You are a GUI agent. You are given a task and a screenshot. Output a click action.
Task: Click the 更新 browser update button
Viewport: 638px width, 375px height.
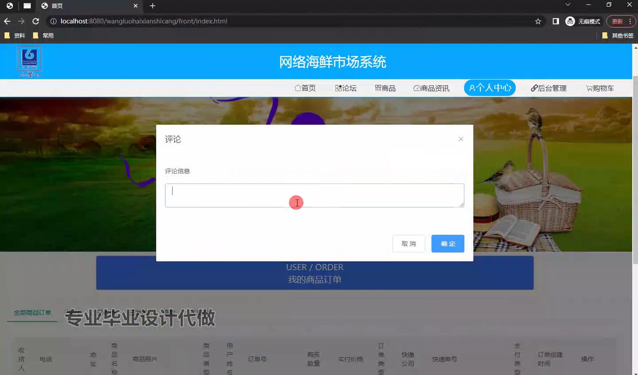(x=617, y=21)
